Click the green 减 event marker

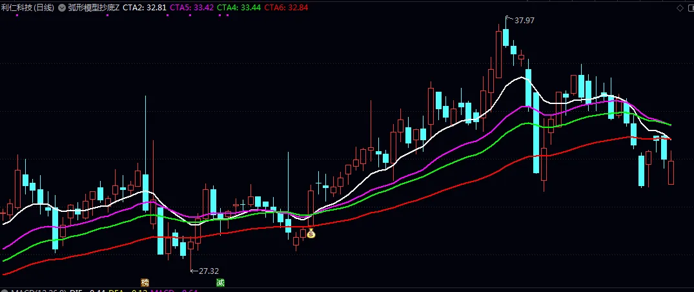click(220, 282)
